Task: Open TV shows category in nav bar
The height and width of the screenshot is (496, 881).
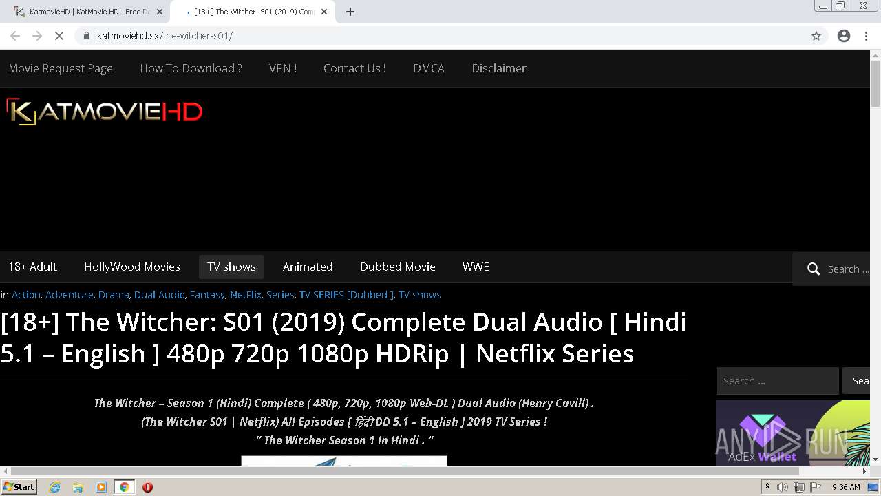Action: point(231,267)
